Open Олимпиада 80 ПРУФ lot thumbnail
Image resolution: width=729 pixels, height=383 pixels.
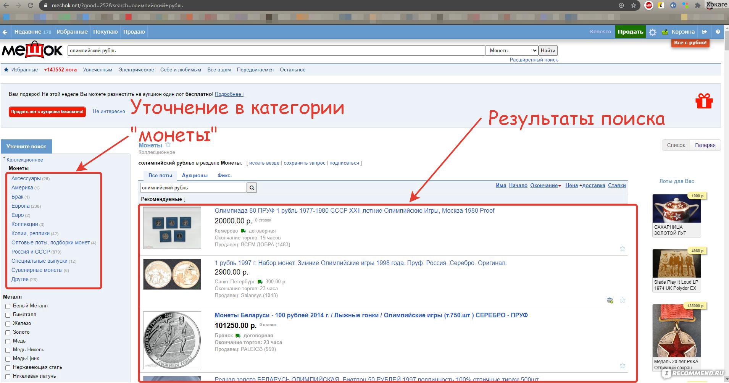pos(172,228)
